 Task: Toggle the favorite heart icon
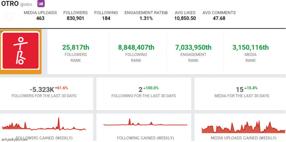click(9, 17)
